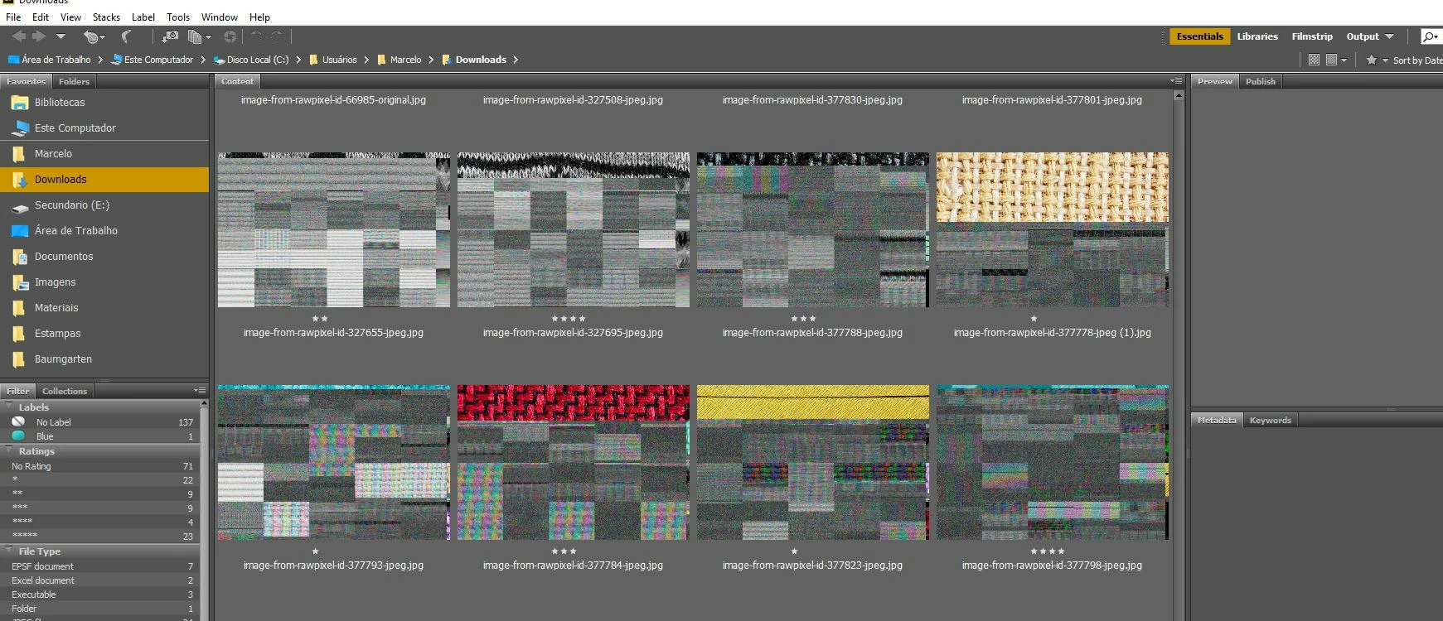Click Este Computador in the path bar
1443x621 pixels.
click(153, 60)
